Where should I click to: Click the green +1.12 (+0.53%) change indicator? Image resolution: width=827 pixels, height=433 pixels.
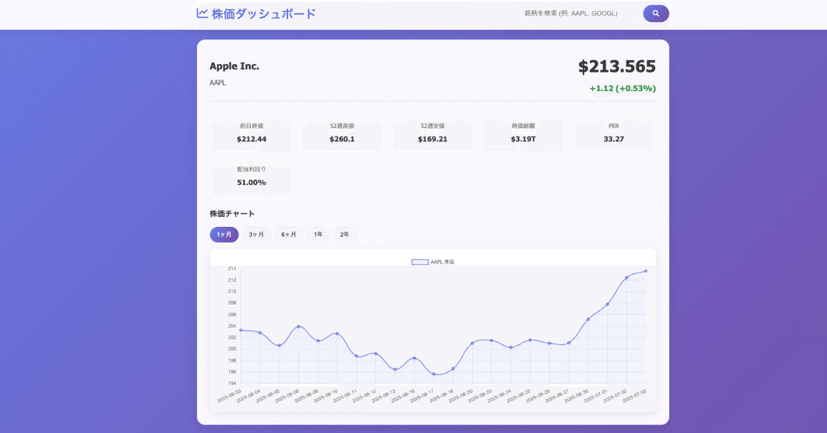(x=622, y=88)
